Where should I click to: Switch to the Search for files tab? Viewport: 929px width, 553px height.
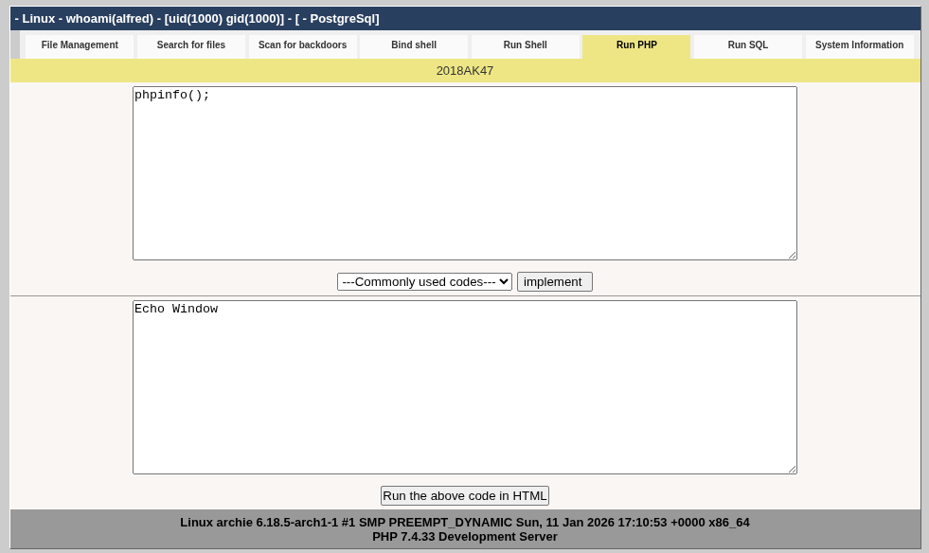click(x=190, y=45)
